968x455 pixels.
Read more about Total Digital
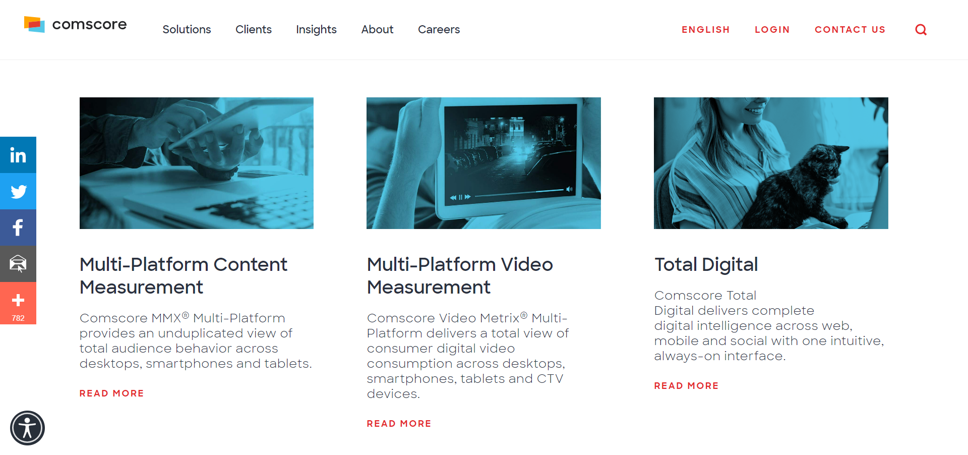coord(686,386)
